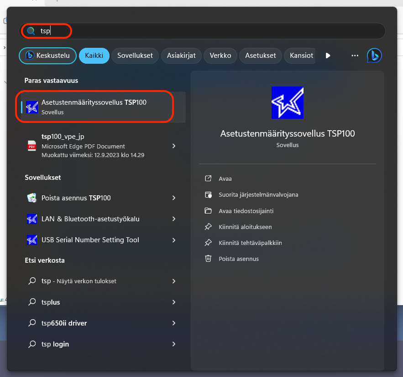Click the folder icon for file location

tap(208, 211)
